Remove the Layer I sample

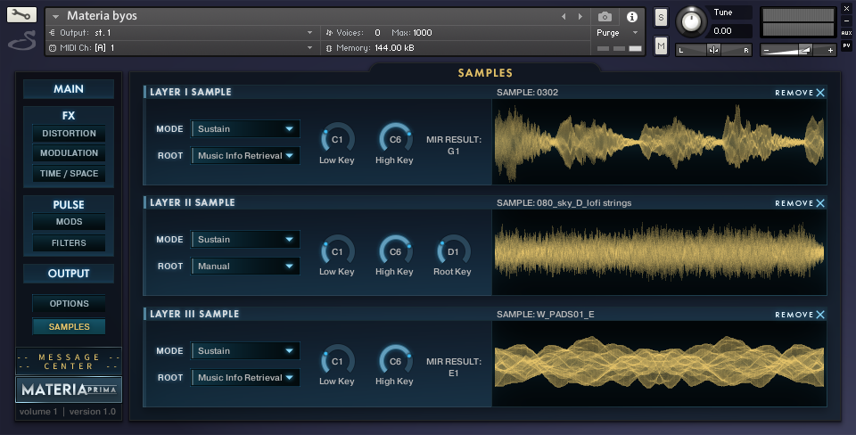[x=800, y=93]
